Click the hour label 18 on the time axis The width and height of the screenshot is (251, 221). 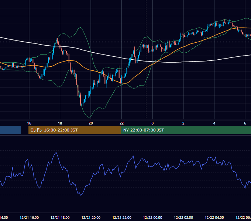click(60, 123)
